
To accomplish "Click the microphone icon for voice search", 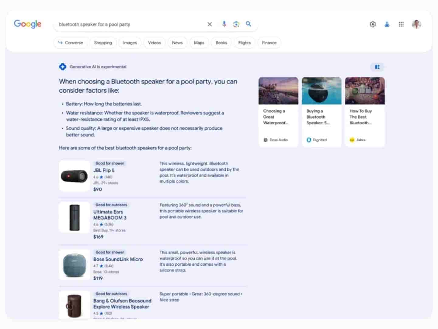I will (224, 24).
